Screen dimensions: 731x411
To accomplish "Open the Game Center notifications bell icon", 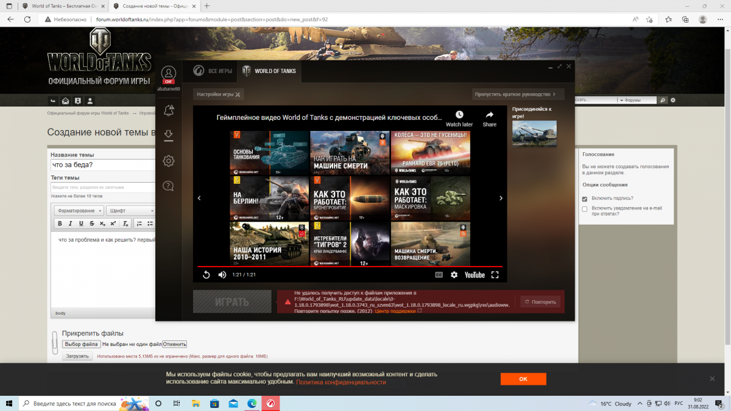I will [x=169, y=111].
